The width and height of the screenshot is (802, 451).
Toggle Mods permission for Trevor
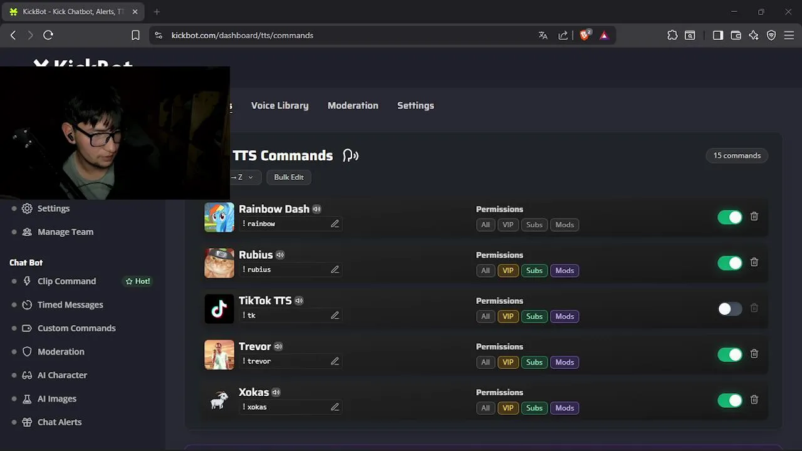click(565, 361)
